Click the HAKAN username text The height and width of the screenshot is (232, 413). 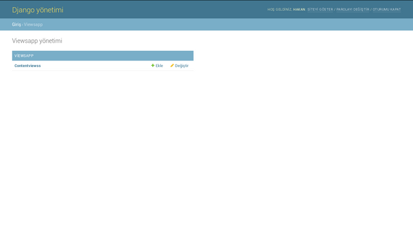tap(299, 10)
